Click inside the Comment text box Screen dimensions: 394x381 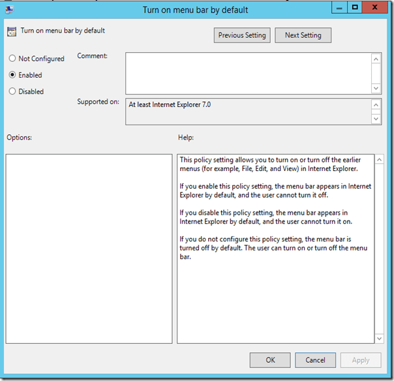(248, 73)
